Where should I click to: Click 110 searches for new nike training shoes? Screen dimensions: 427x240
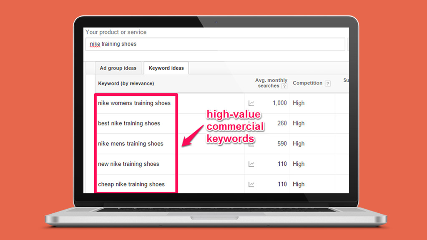coord(282,164)
